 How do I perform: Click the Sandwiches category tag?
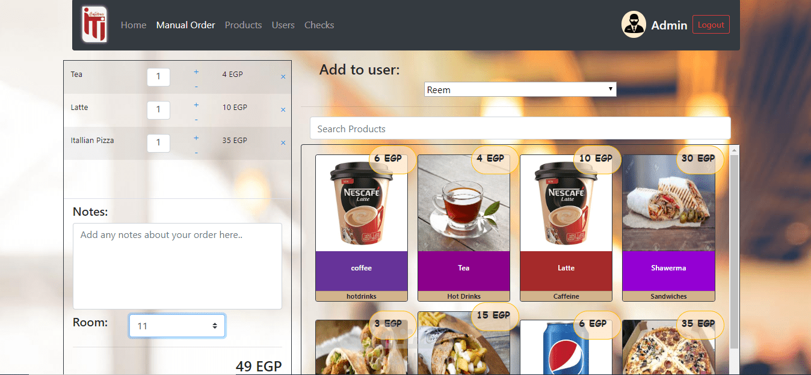(668, 296)
